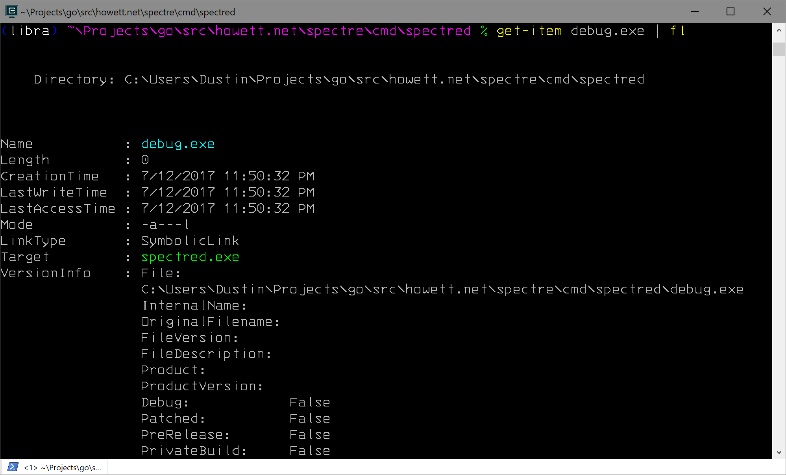The width and height of the screenshot is (786, 475).
Task: Click the Directory path output line
Action: point(339,80)
